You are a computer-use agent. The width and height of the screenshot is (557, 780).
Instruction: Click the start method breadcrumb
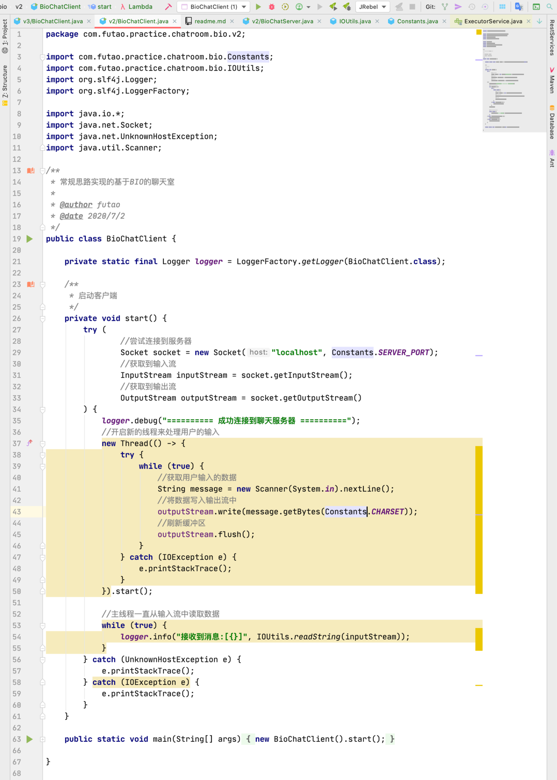100,7
